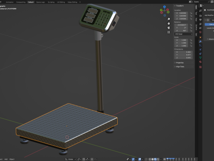Switch to the Game Logic workspace tab
The image size is (214, 161).
(41, 2)
